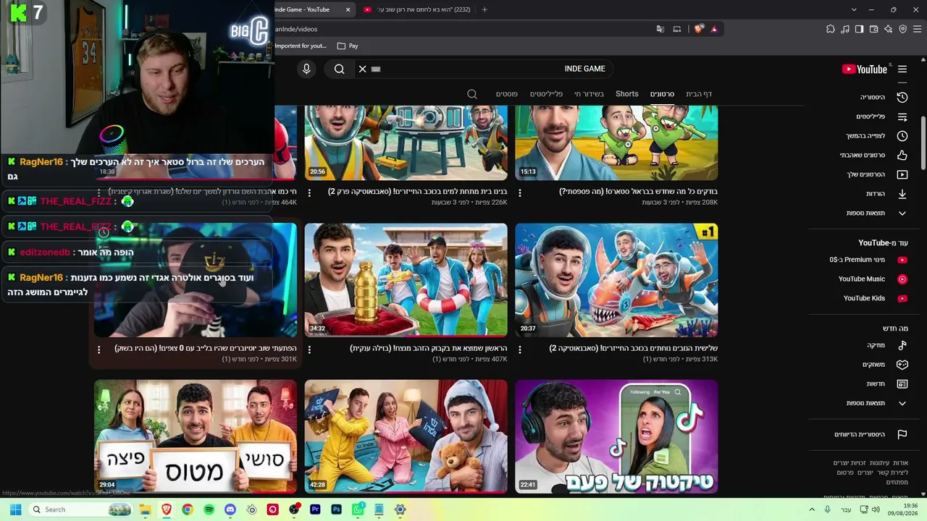Open the Brave VPN shield icon
This screenshot has height=521, width=927.
point(902,29)
